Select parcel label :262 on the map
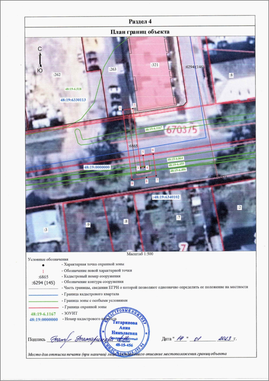 (57, 75)
